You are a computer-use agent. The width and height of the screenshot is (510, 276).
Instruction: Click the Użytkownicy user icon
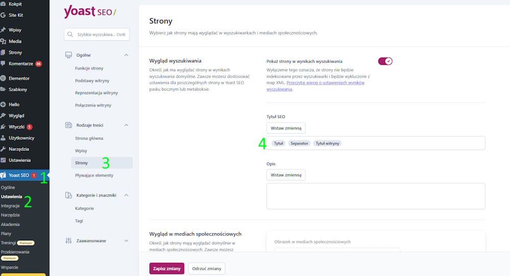[3, 137]
